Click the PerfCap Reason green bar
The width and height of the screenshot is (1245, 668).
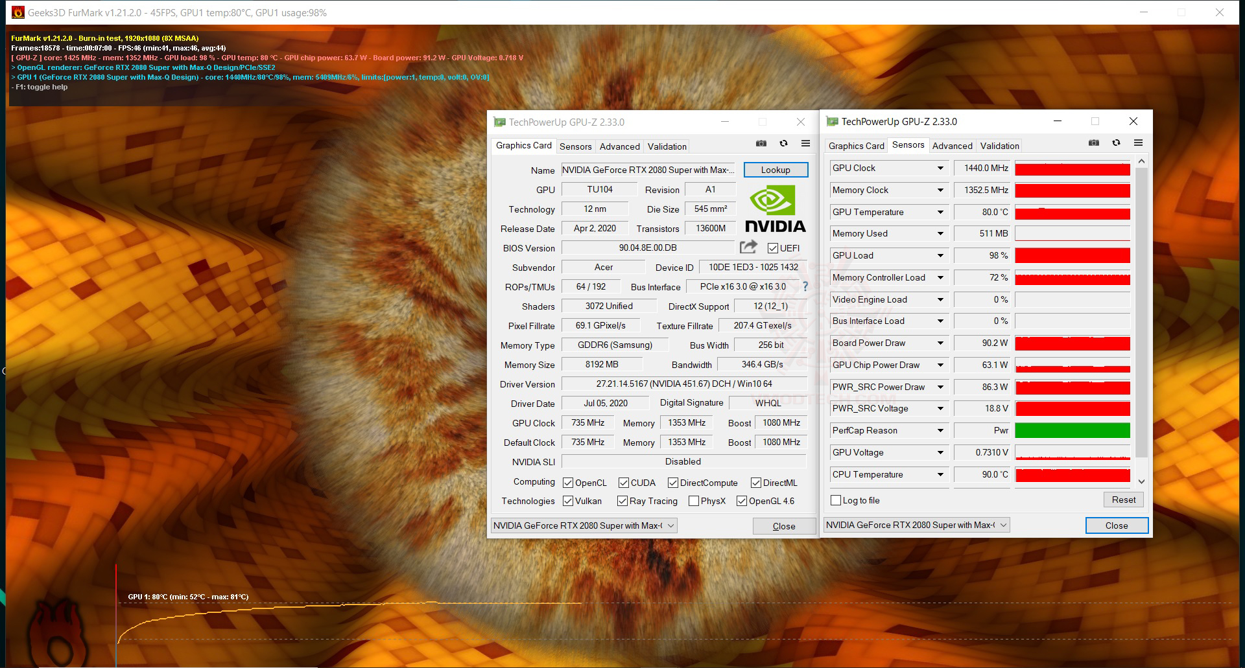(x=1073, y=431)
